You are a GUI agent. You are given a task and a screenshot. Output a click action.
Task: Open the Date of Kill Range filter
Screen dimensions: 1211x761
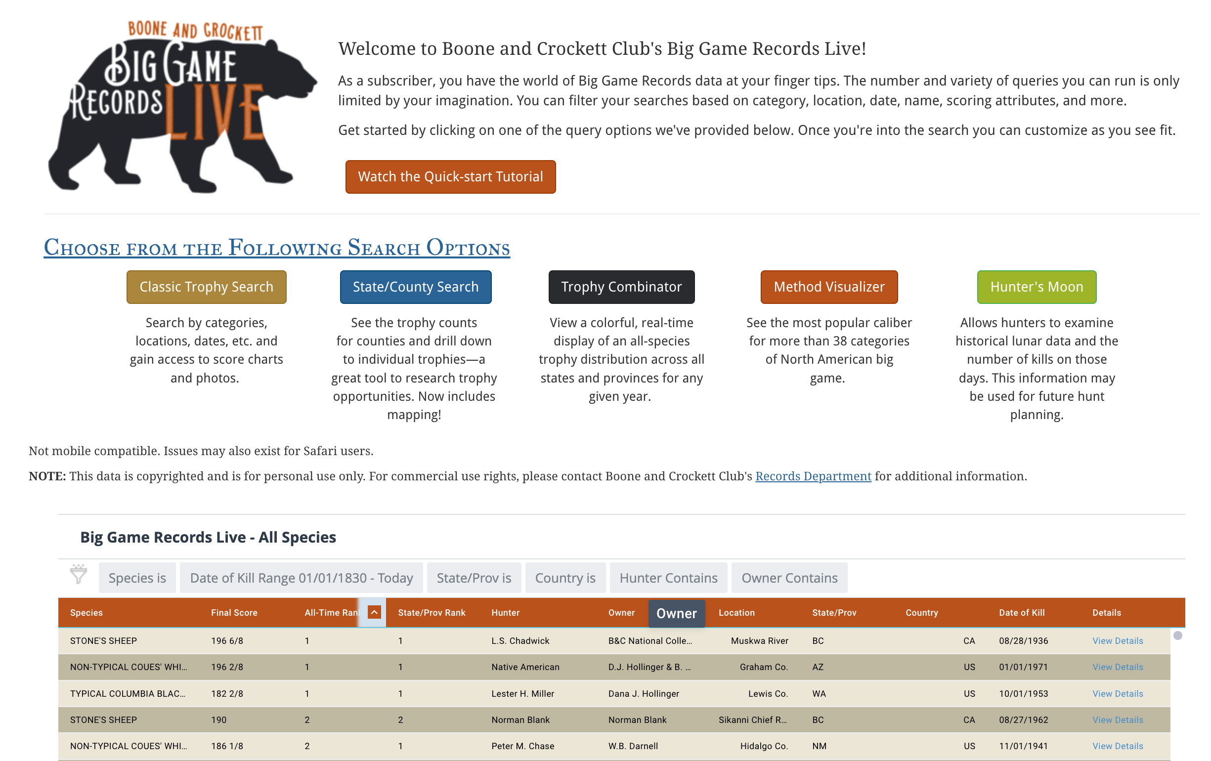tap(301, 578)
